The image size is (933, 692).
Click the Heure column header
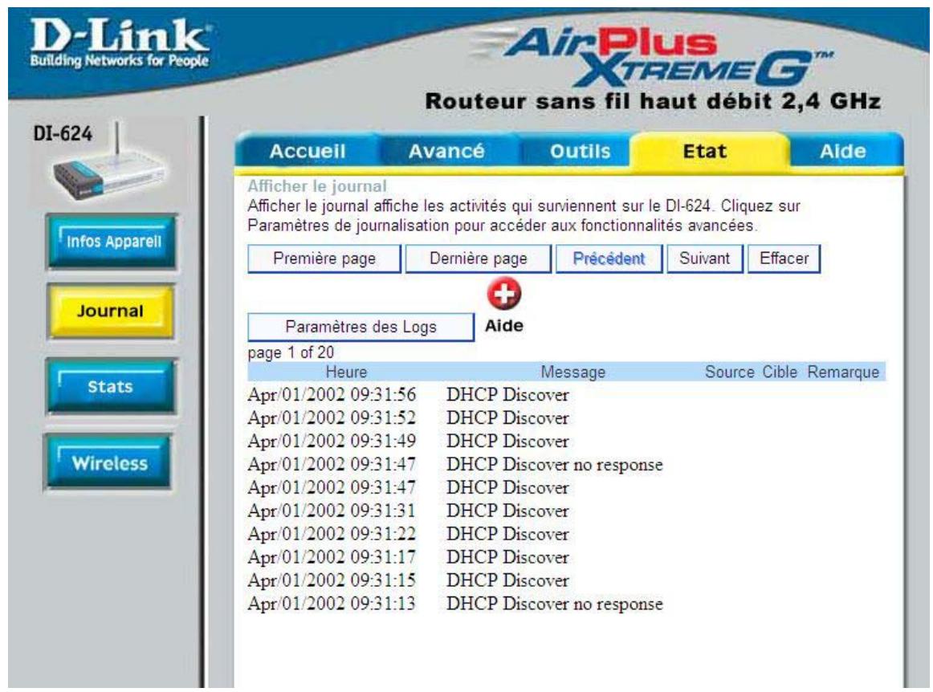click(x=346, y=372)
